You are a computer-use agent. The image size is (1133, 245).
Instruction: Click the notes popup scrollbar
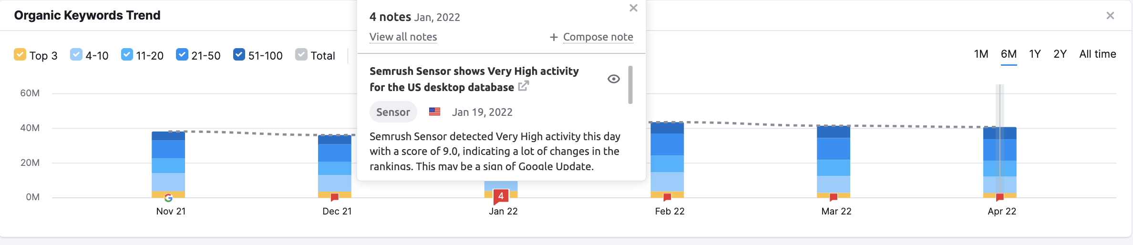point(630,85)
